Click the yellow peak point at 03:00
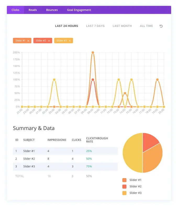 tap(54, 80)
